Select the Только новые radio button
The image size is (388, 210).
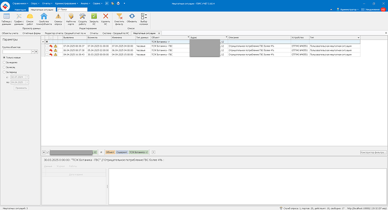coord(4,57)
